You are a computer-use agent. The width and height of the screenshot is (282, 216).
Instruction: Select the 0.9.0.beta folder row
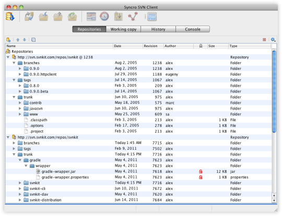(138, 91)
